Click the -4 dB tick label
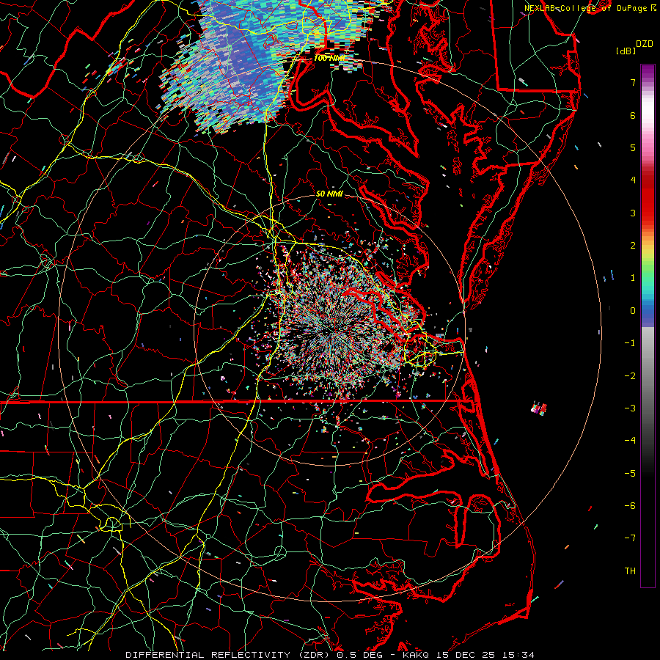Image resolution: width=660 pixels, height=660 pixels. point(630,441)
